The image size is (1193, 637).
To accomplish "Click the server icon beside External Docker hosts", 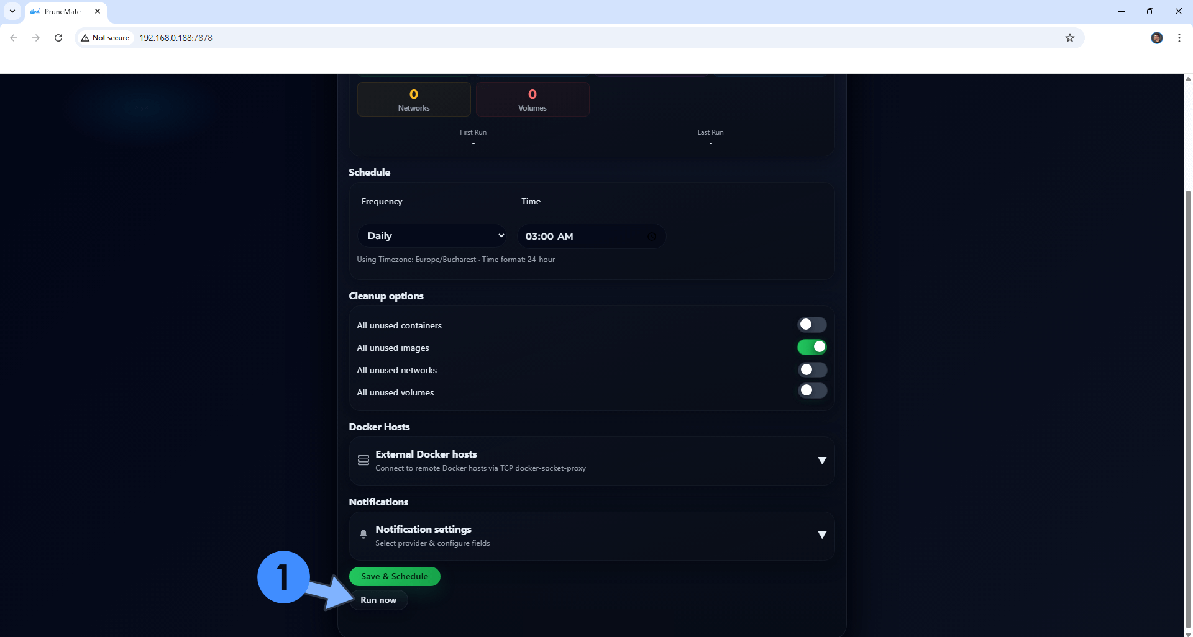I will (x=363, y=460).
